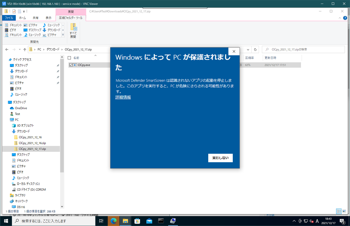Viewport: 350px width, 226px height.
Task: Close the SmartScreen dialog with X
Action: pos(234,52)
